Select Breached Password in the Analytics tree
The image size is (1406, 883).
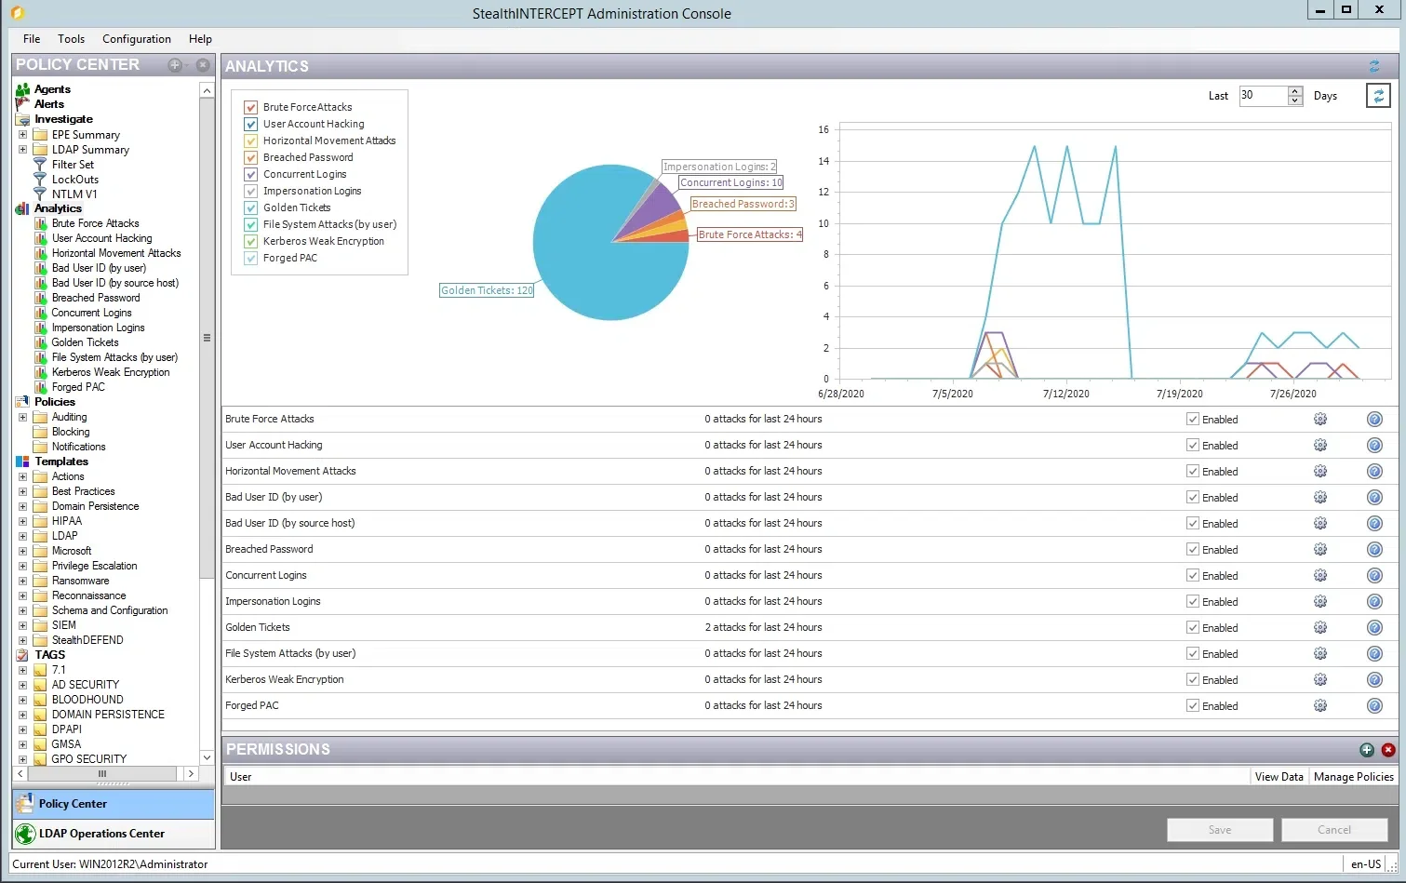(96, 298)
